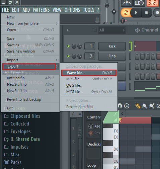Select the piano roll draw pencil tool

click(x=138, y=106)
